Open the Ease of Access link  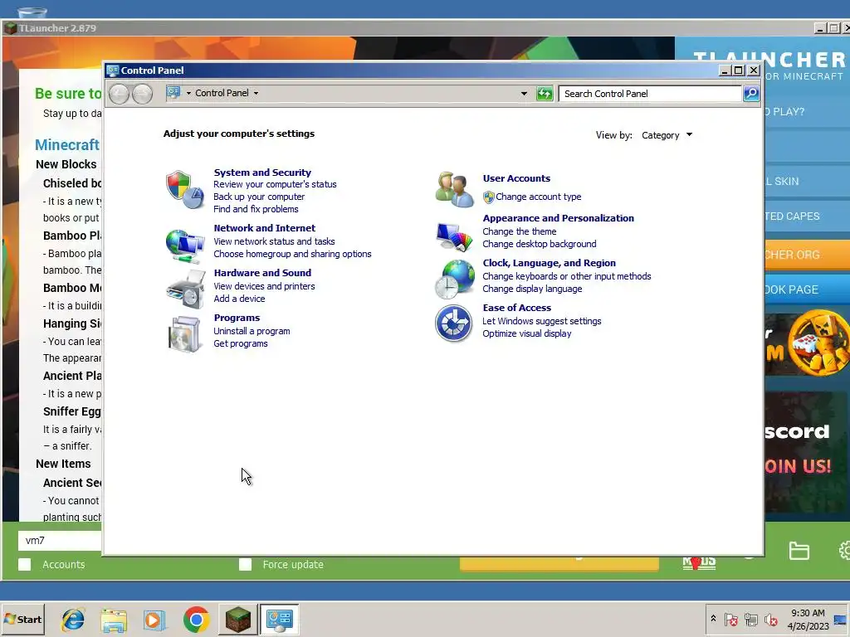pyautogui.click(x=517, y=308)
